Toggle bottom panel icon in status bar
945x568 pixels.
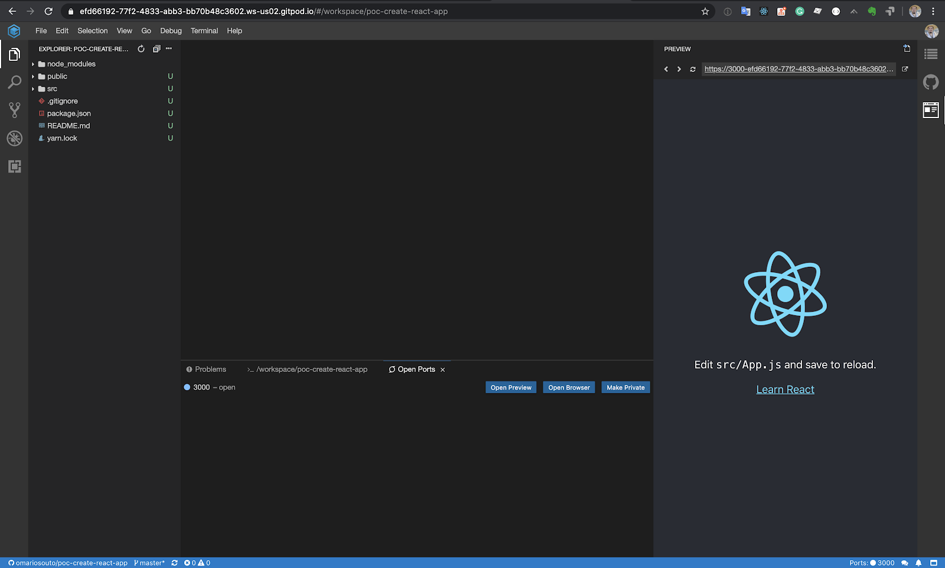coord(934,563)
